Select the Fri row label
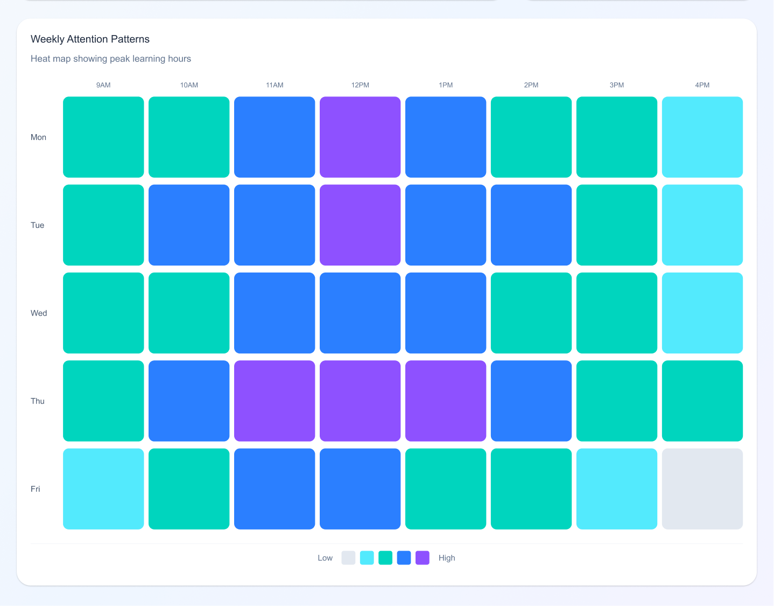Image resolution: width=774 pixels, height=606 pixels. 35,489
